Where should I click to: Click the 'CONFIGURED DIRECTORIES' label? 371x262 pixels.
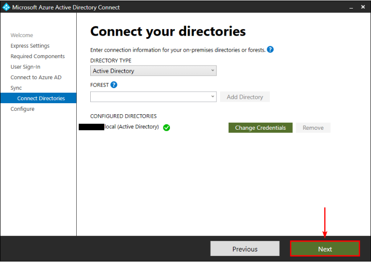tap(123, 116)
